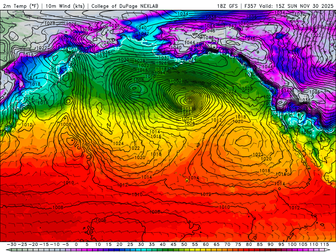Click the '18Z GFS' model run label
The width and height of the screenshot is (336, 252).
tap(227, 6)
